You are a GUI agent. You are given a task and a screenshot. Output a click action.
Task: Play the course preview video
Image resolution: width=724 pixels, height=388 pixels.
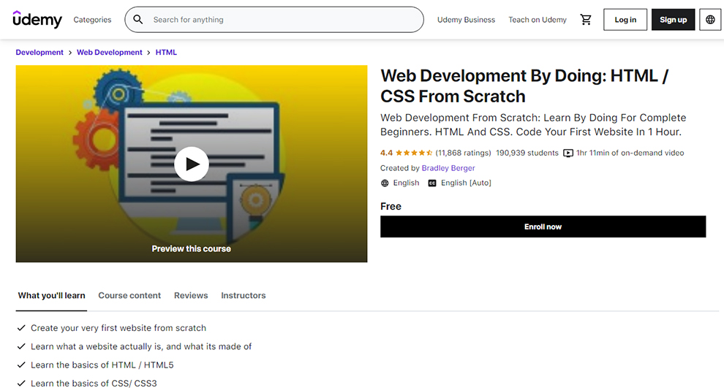click(191, 164)
